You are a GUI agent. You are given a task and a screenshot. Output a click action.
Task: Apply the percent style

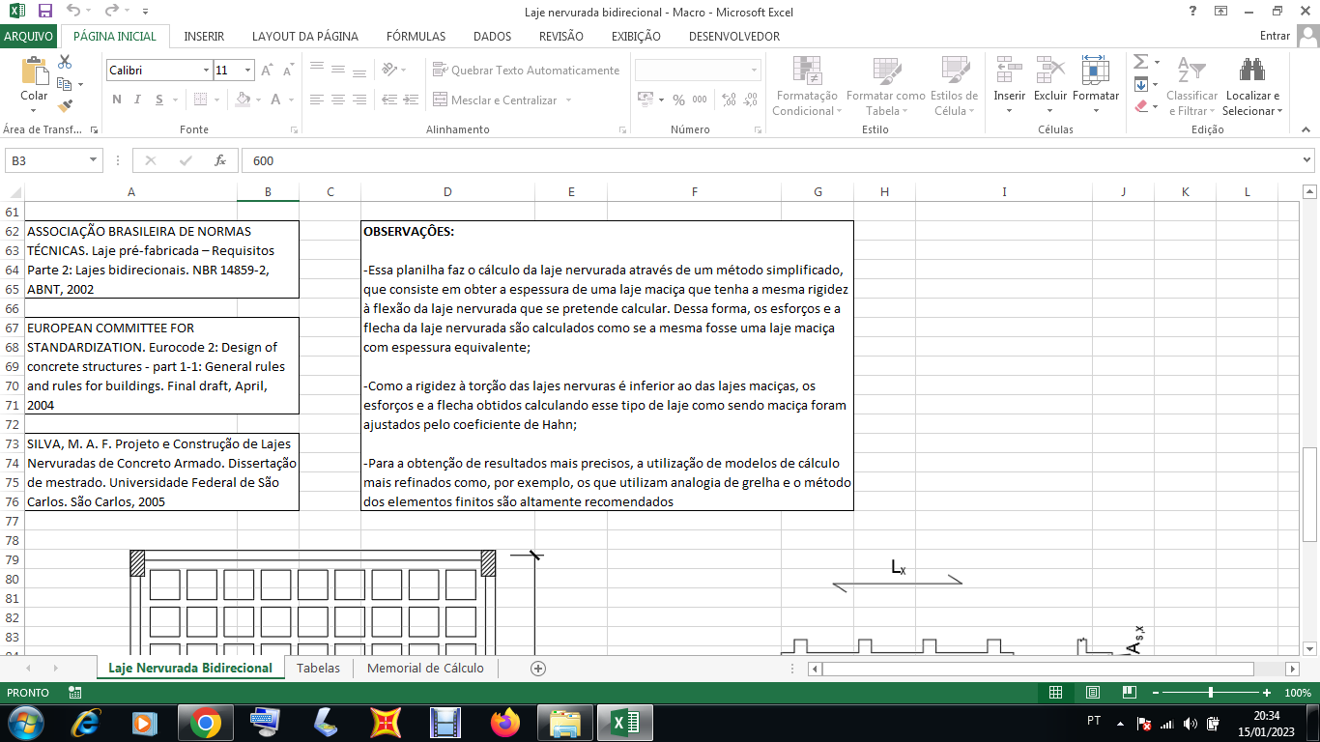(678, 100)
